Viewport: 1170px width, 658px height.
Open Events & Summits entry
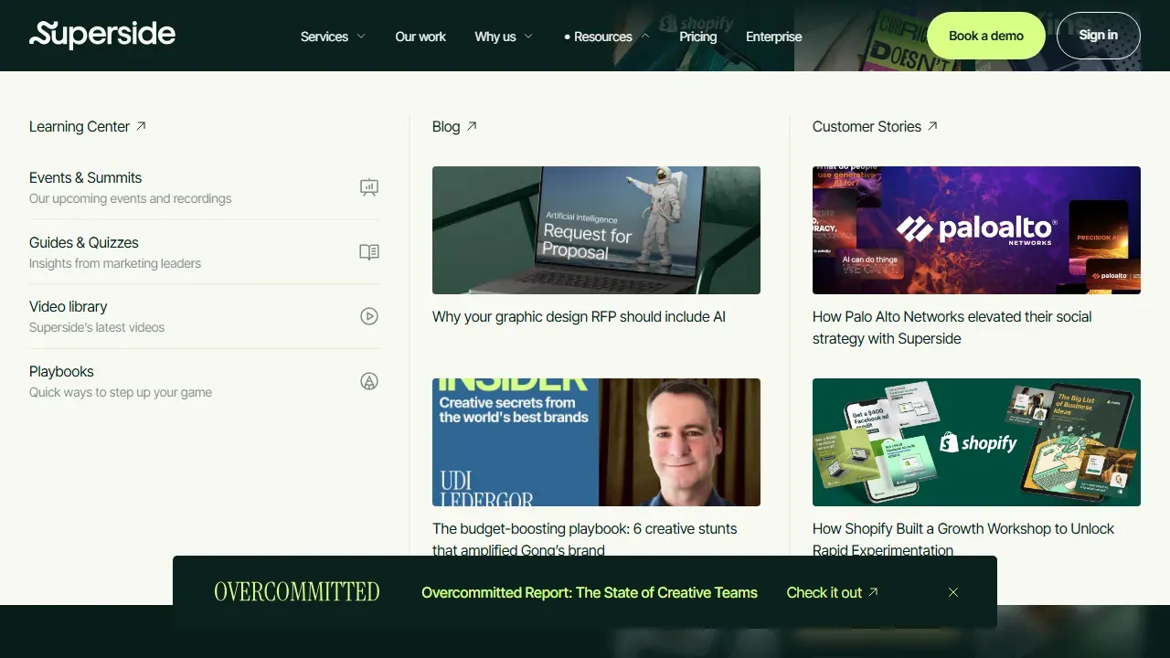tap(205, 187)
